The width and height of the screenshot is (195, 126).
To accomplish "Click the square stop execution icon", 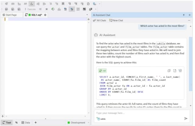I will tap(47, 9).
